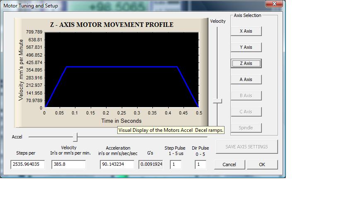Click the horizontal Accel slider handle
The image size is (348, 217).
pos(75,137)
